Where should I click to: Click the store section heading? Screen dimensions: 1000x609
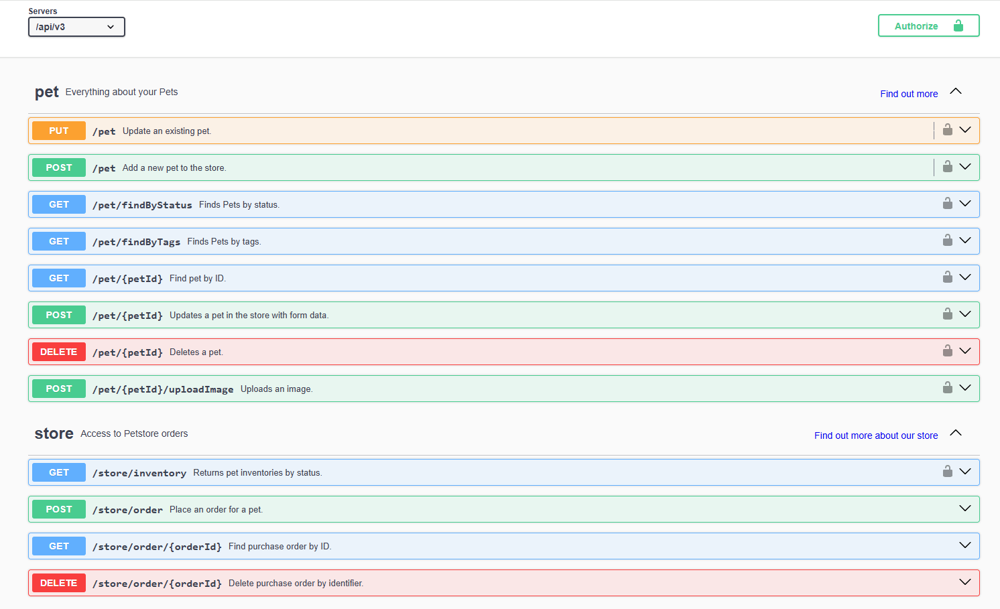[54, 433]
